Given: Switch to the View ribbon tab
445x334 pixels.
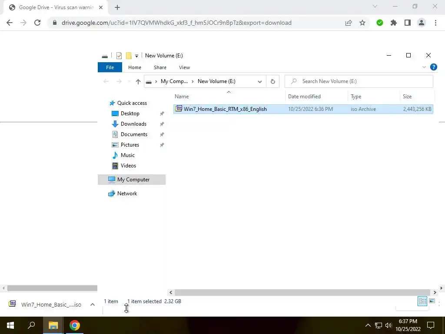Looking at the screenshot, I should pyautogui.click(x=184, y=67).
